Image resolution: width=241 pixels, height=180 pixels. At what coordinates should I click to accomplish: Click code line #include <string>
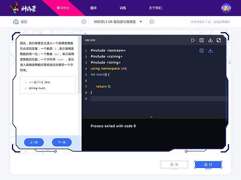tap(106, 62)
